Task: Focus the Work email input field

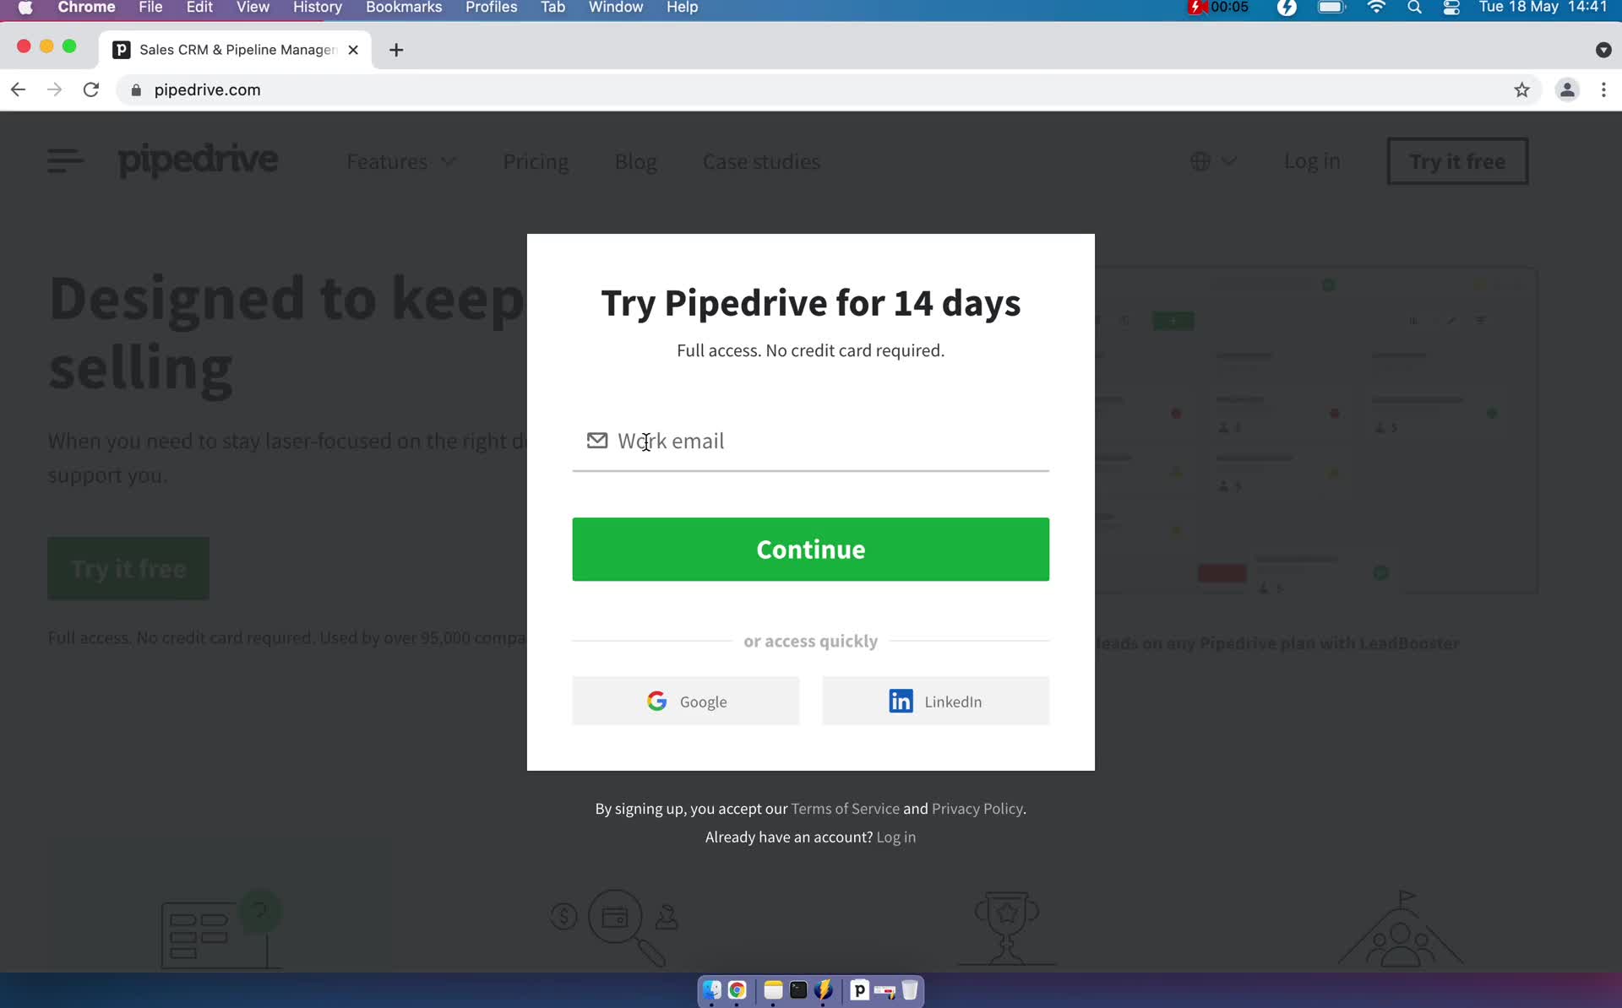Action: point(810,442)
